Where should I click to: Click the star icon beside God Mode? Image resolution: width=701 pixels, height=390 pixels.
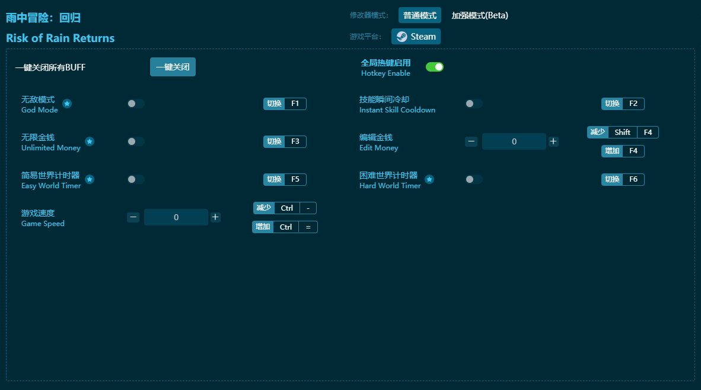pos(67,104)
